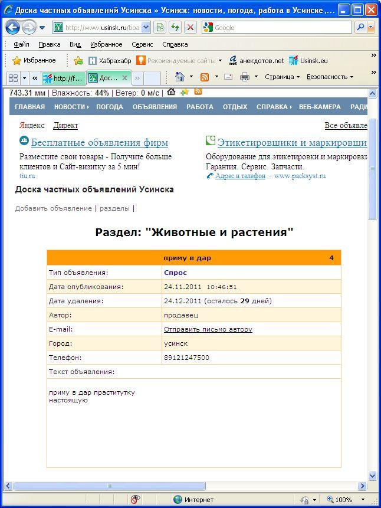Expand the Безопасность dropdown menu

click(x=330, y=77)
